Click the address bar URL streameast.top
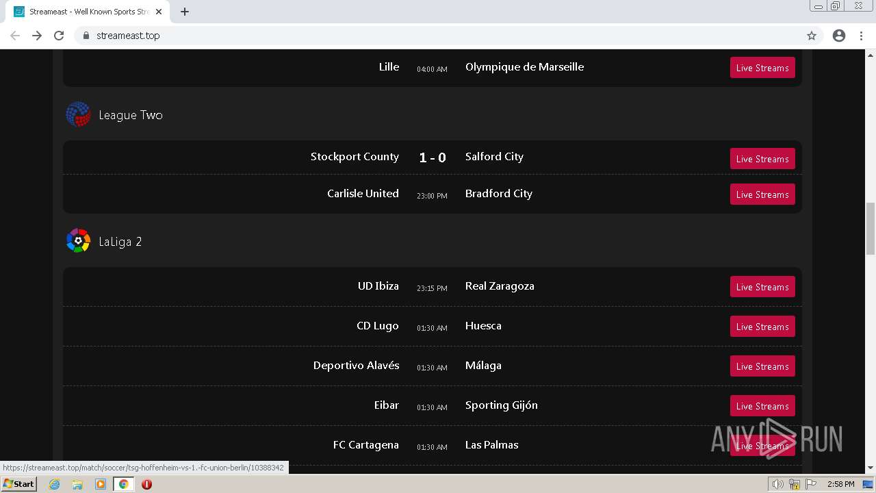The height and width of the screenshot is (493, 876). pyautogui.click(x=128, y=36)
